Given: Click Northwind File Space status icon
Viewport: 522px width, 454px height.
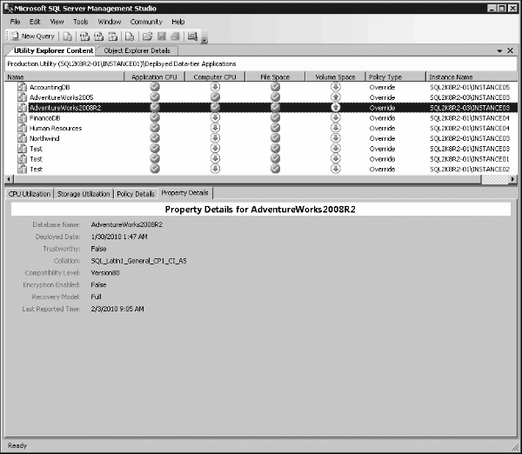Looking at the screenshot, I should click(x=275, y=138).
